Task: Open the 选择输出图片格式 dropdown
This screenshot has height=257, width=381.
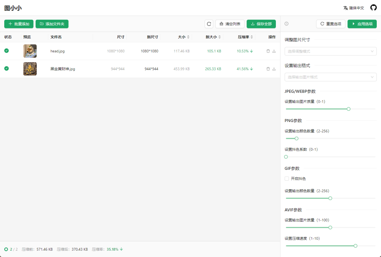Action: tap(330, 77)
